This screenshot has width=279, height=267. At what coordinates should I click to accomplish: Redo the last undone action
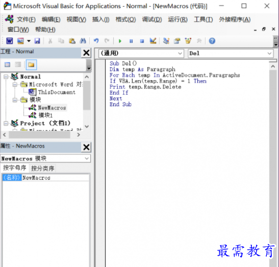(107, 41)
